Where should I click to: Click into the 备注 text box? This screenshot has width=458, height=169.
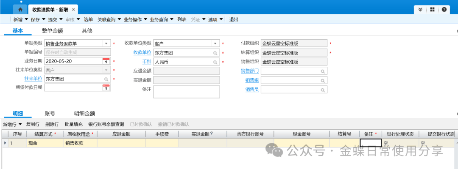coord(186,92)
